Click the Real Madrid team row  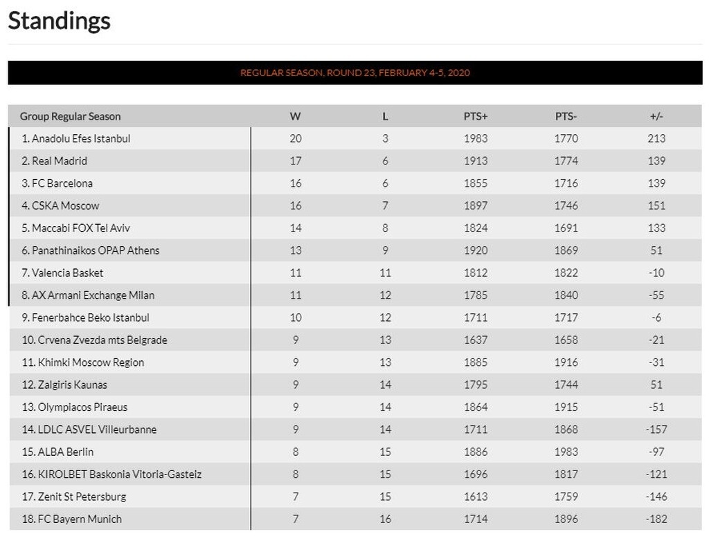60,161
